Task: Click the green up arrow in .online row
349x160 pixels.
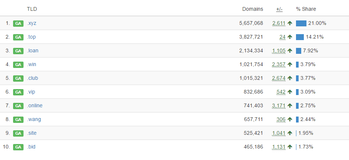Action: coord(290,106)
